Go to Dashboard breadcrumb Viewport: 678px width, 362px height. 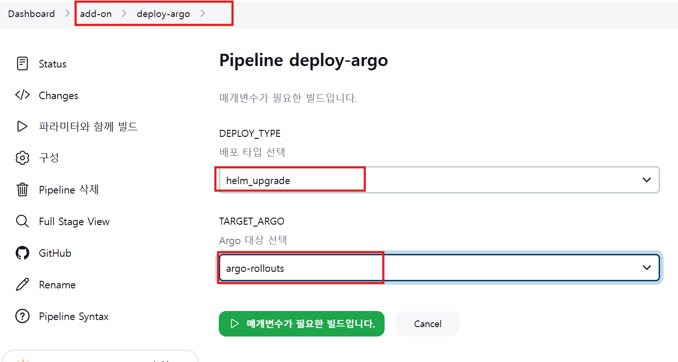pos(31,14)
